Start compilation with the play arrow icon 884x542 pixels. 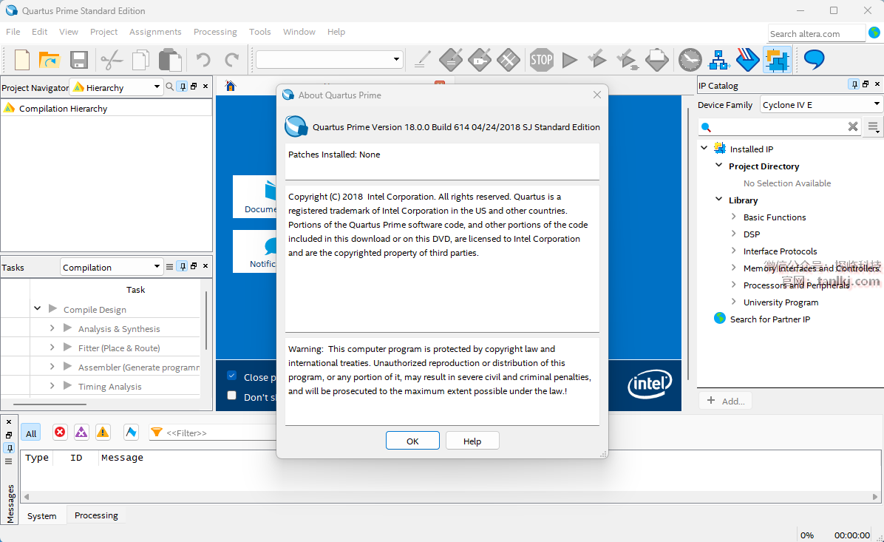[x=569, y=60]
